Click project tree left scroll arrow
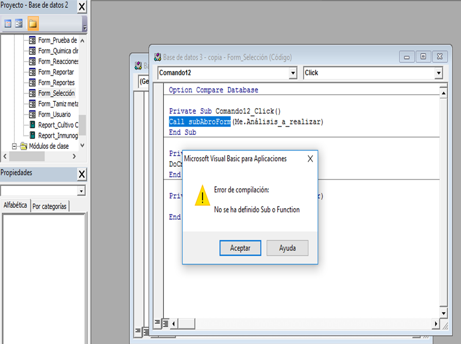This screenshot has width=461, height=344. (x=4, y=157)
